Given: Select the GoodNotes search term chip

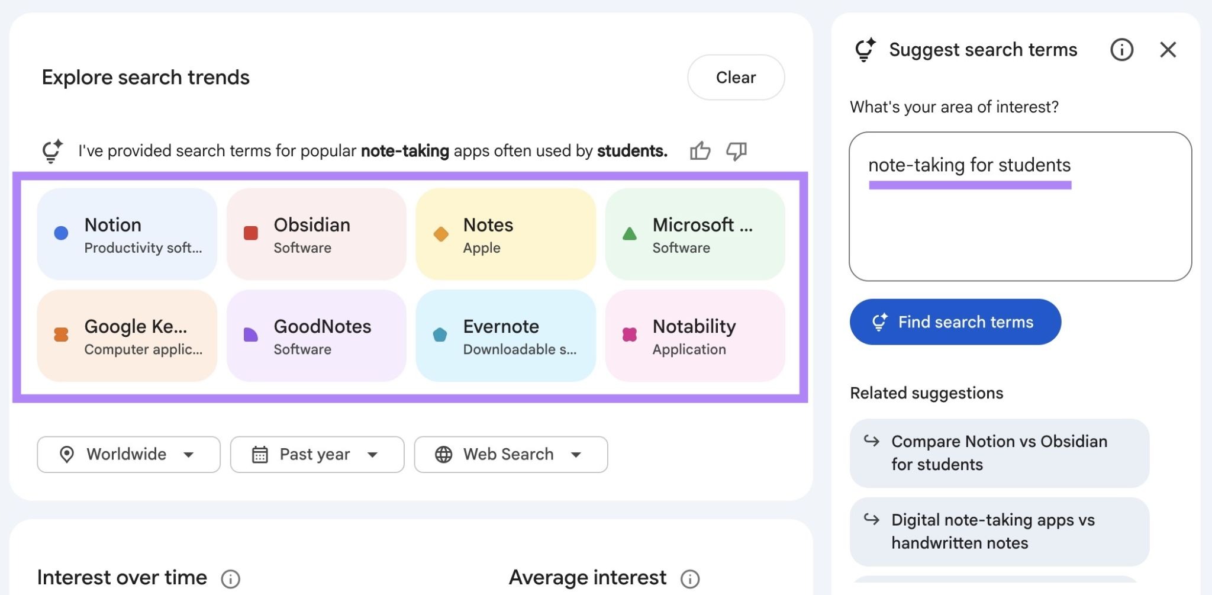Looking at the screenshot, I should coord(317,336).
